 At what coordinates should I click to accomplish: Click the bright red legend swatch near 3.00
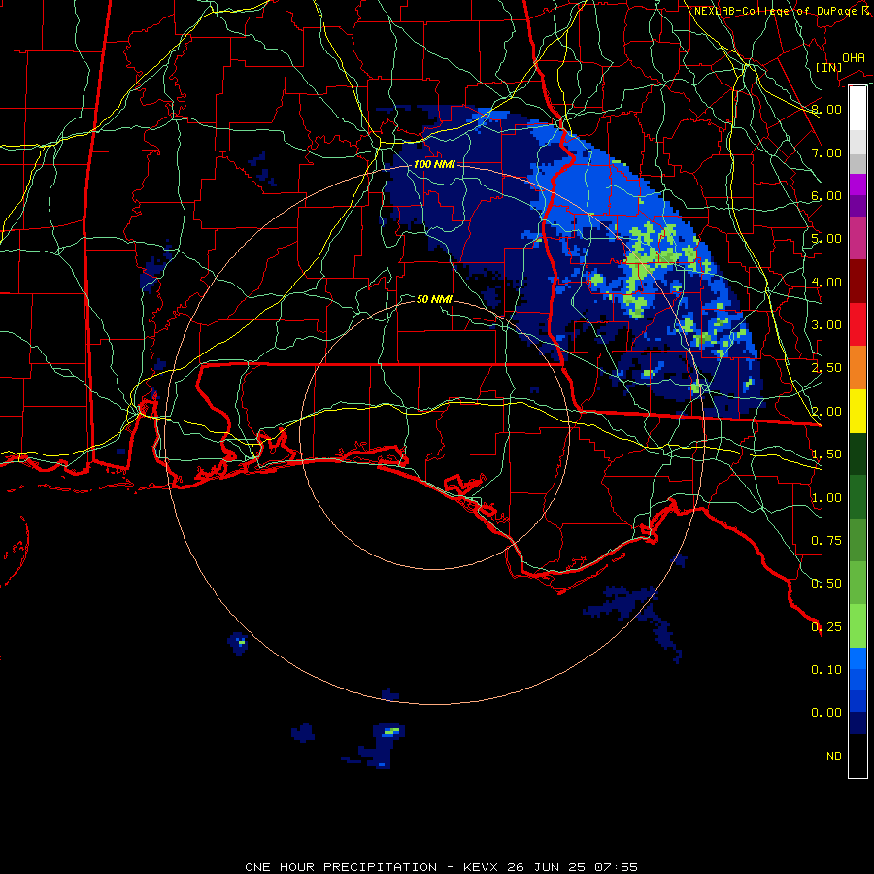857,324
